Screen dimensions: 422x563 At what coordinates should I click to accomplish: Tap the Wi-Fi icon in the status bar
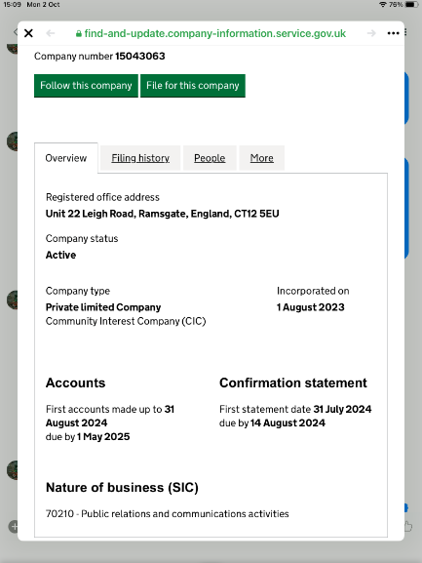pos(383,5)
